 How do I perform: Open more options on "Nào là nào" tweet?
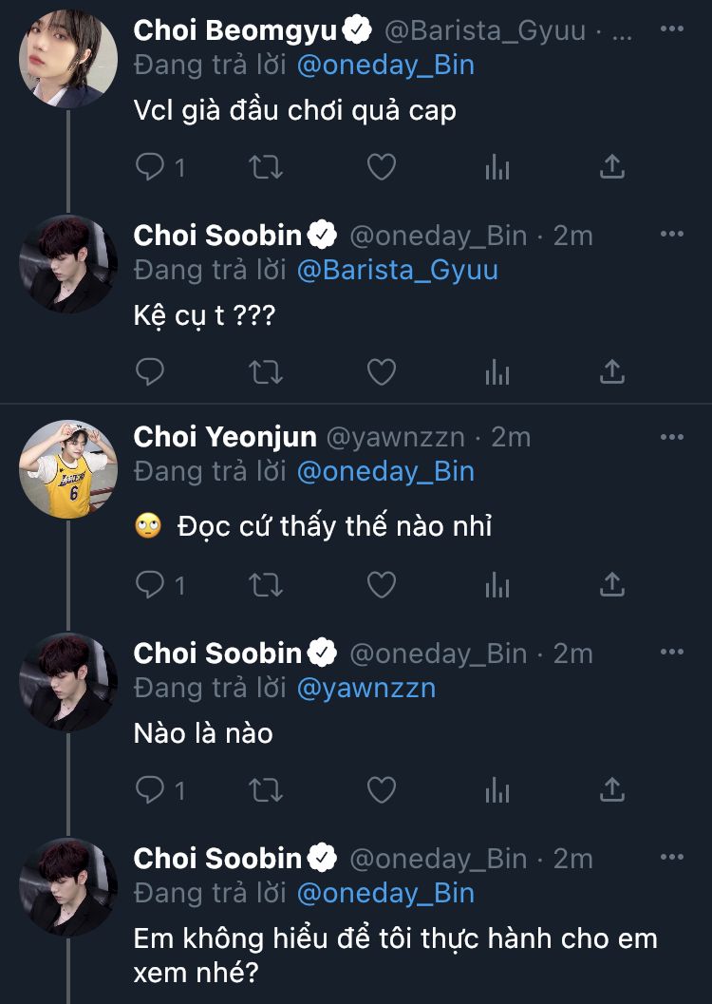[x=671, y=652]
